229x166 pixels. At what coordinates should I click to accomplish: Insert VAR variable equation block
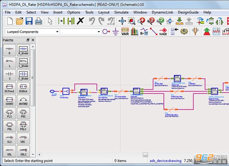click(125, 32)
